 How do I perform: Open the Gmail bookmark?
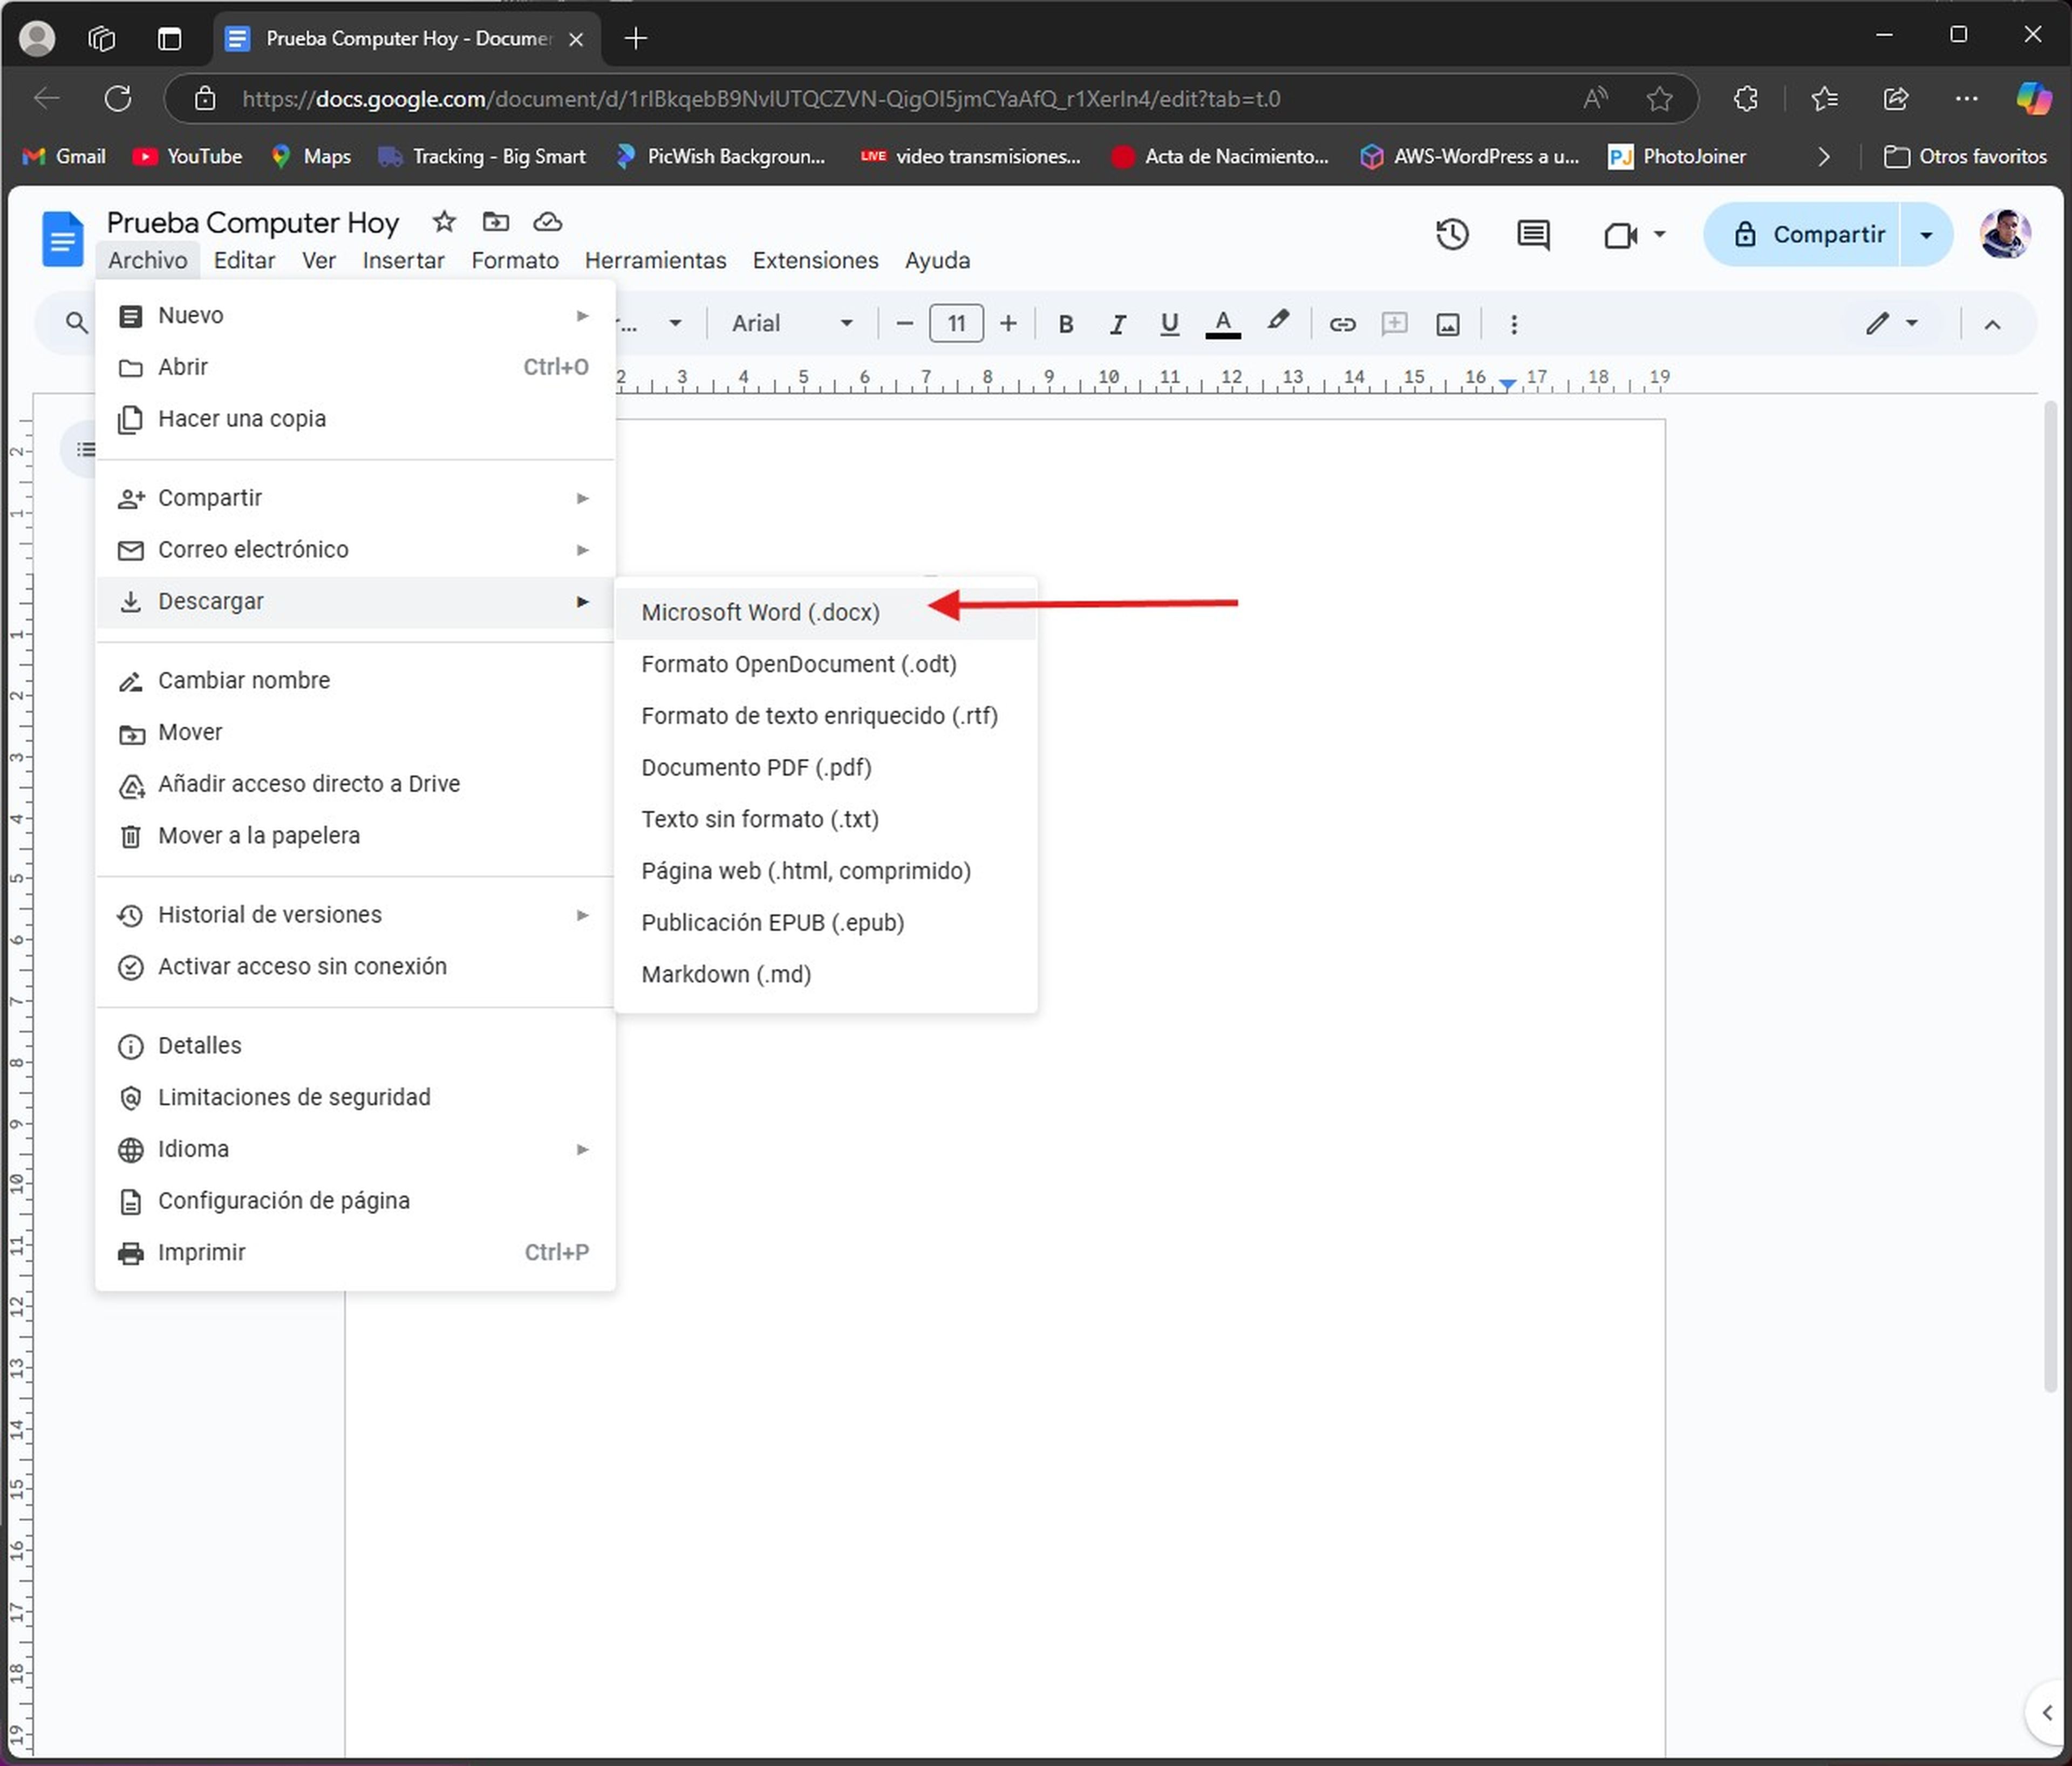(x=63, y=156)
